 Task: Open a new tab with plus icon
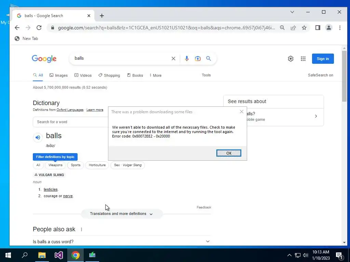point(102,16)
